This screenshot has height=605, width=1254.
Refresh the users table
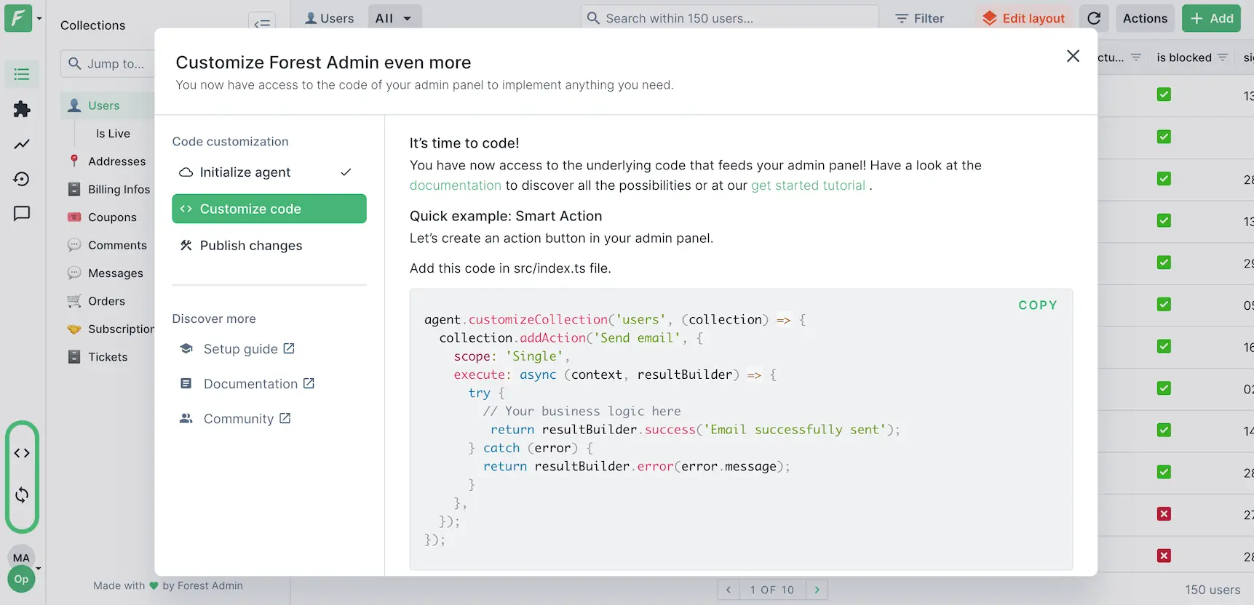click(x=1094, y=18)
